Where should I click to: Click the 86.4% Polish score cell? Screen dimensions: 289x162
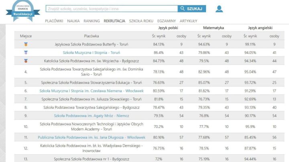pyautogui.click(x=159, y=52)
